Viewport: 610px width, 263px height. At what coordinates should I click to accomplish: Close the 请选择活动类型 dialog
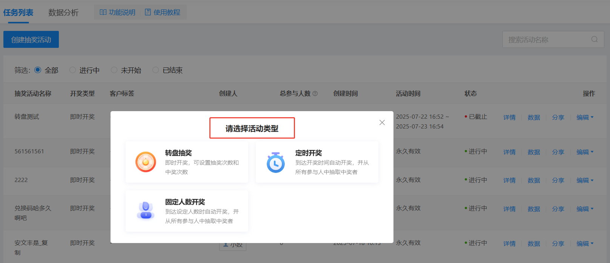(382, 122)
